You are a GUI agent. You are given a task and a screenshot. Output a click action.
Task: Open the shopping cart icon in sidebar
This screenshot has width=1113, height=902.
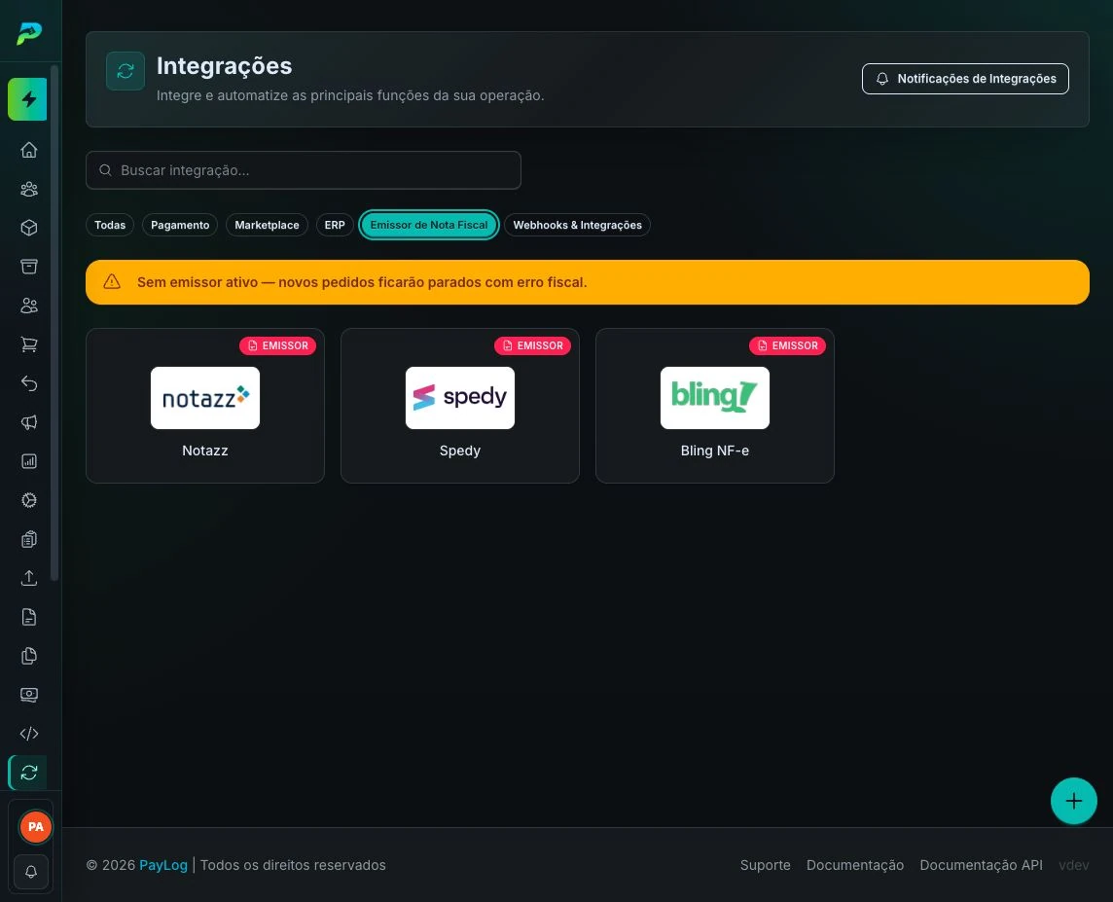pyautogui.click(x=29, y=344)
